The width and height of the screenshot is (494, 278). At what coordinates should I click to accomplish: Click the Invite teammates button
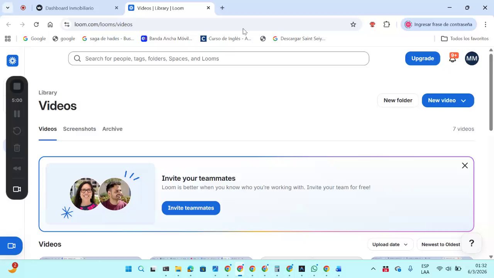(x=191, y=208)
